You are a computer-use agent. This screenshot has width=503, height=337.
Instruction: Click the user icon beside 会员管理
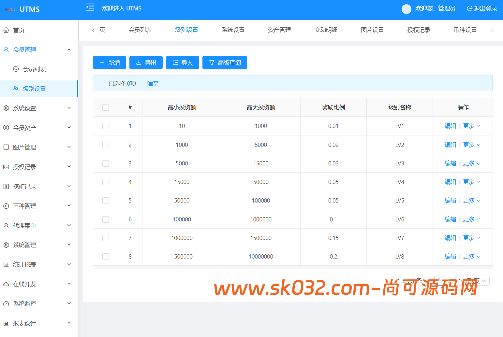tap(6, 49)
